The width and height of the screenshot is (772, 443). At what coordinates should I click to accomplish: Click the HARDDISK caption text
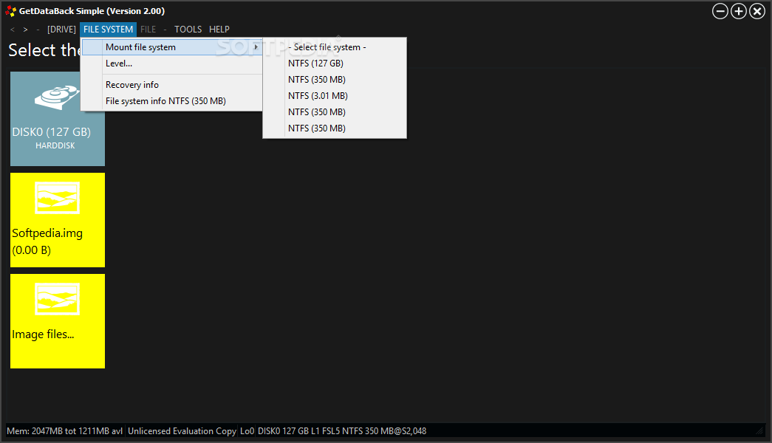(55, 145)
